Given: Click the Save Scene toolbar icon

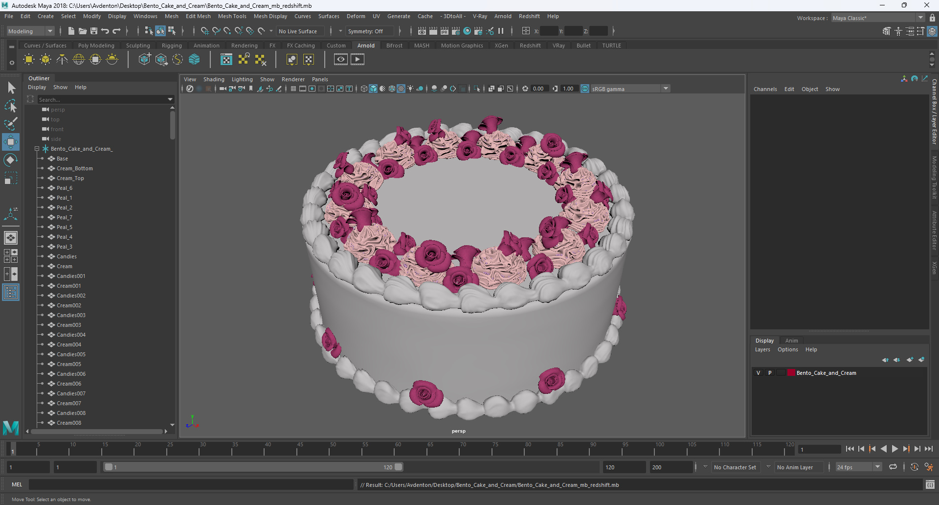Looking at the screenshot, I should click(x=94, y=31).
